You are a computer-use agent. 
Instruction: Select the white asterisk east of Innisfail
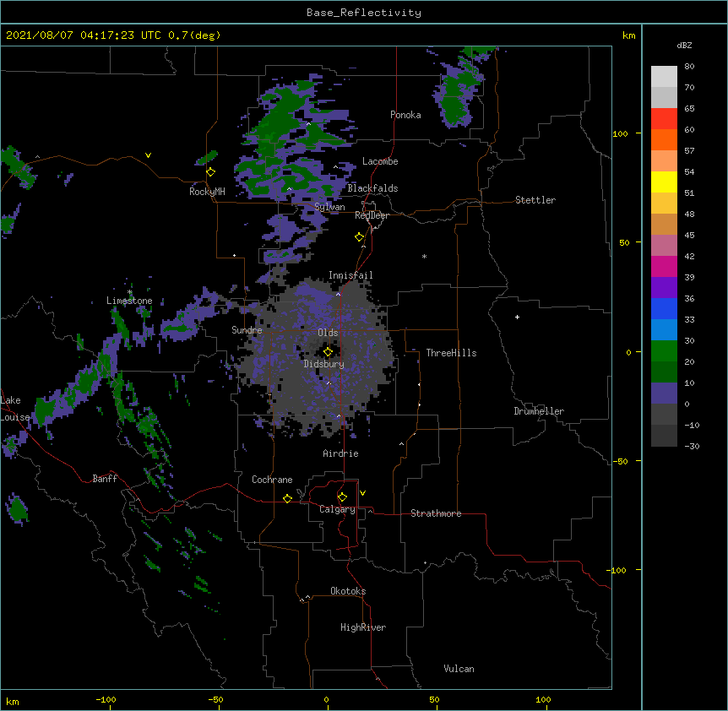click(424, 257)
